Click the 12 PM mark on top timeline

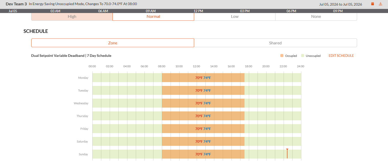pos(198,11)
